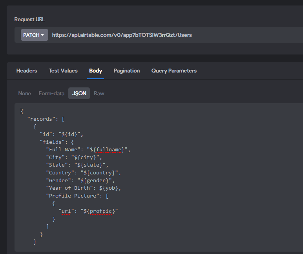This screenshot has width=303, height=254.
Task: Open the Query Parameters tab
Action: [174, 71]
